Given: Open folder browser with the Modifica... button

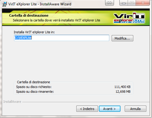Looking at the screenshot, I should pyautogui.click(x=122, y=38).
